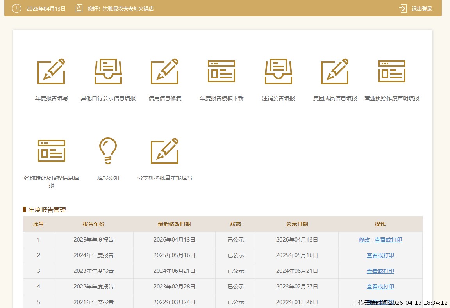Click the clock icon beside the date
450x308 pixels.
pos(16,8)
